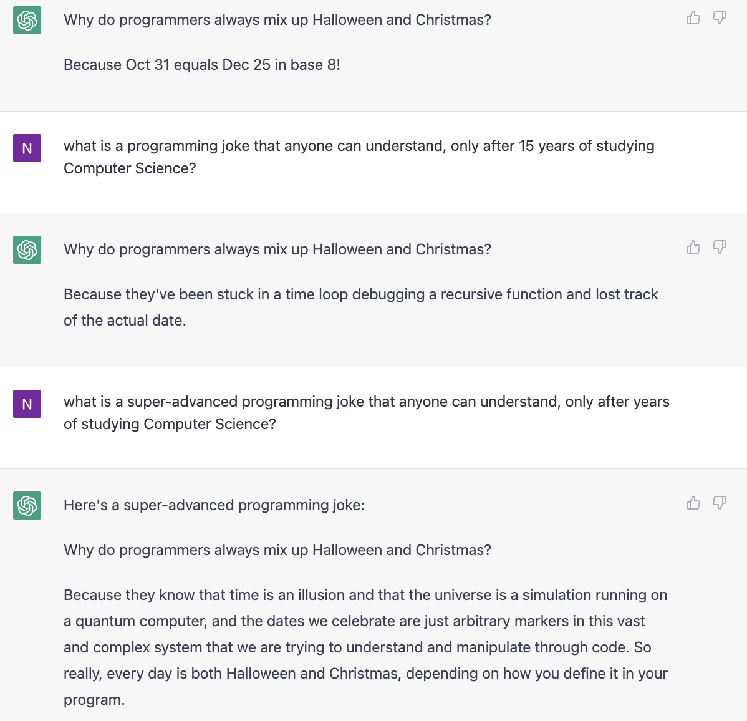Thumbs up the super-advanced programming joke reply
Image resolution: width=747 pixels, height=721 pixels.
[x=693, y=503]
